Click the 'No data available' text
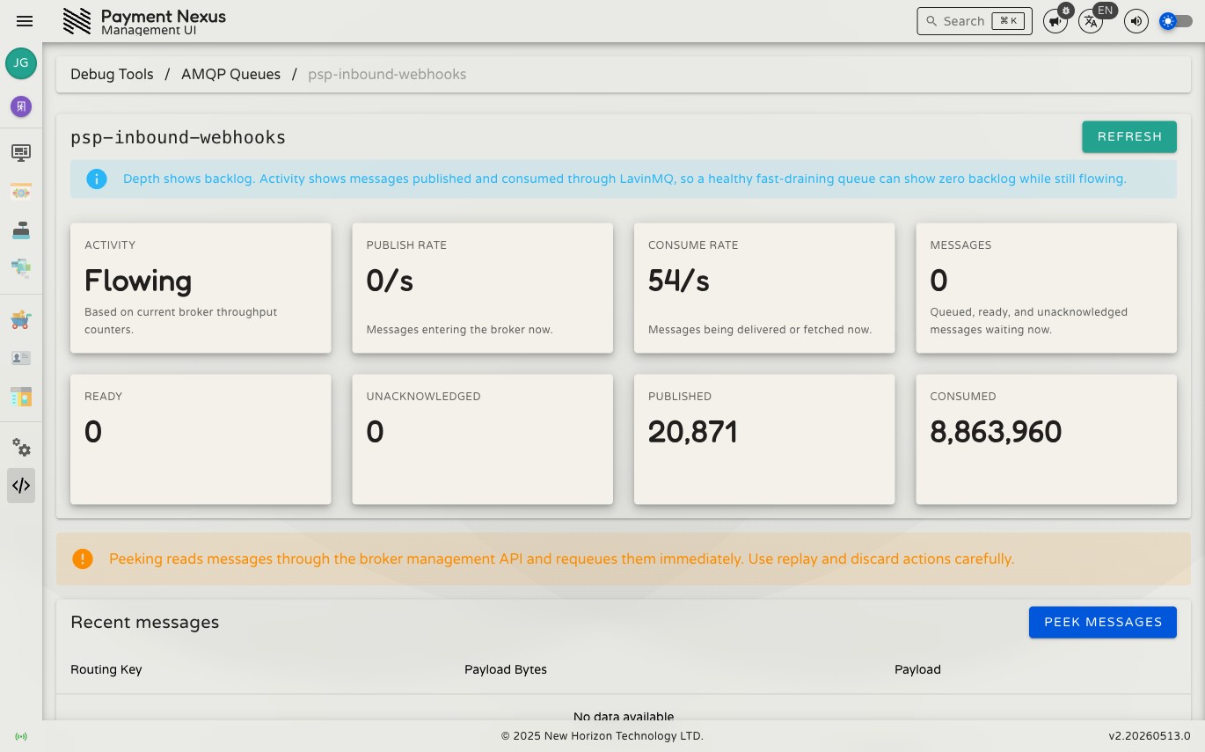The height and width of the screenshot is (752, 1205). click(624, 716)
